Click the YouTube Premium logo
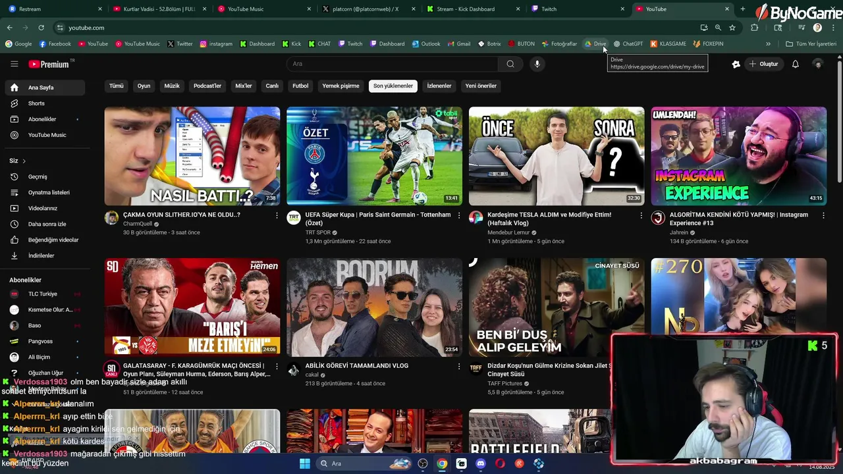The height and width of the screenshot is (474, 843). pyautogui.click(x=49, y=64)
